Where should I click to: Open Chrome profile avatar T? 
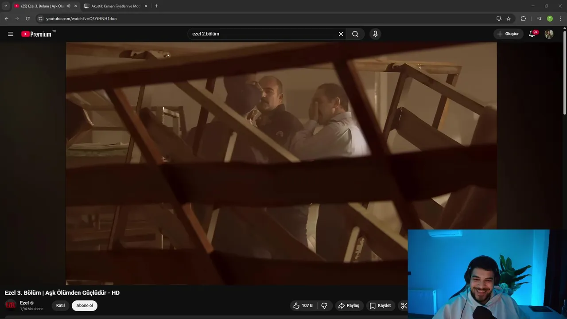[x=550, y=19]
